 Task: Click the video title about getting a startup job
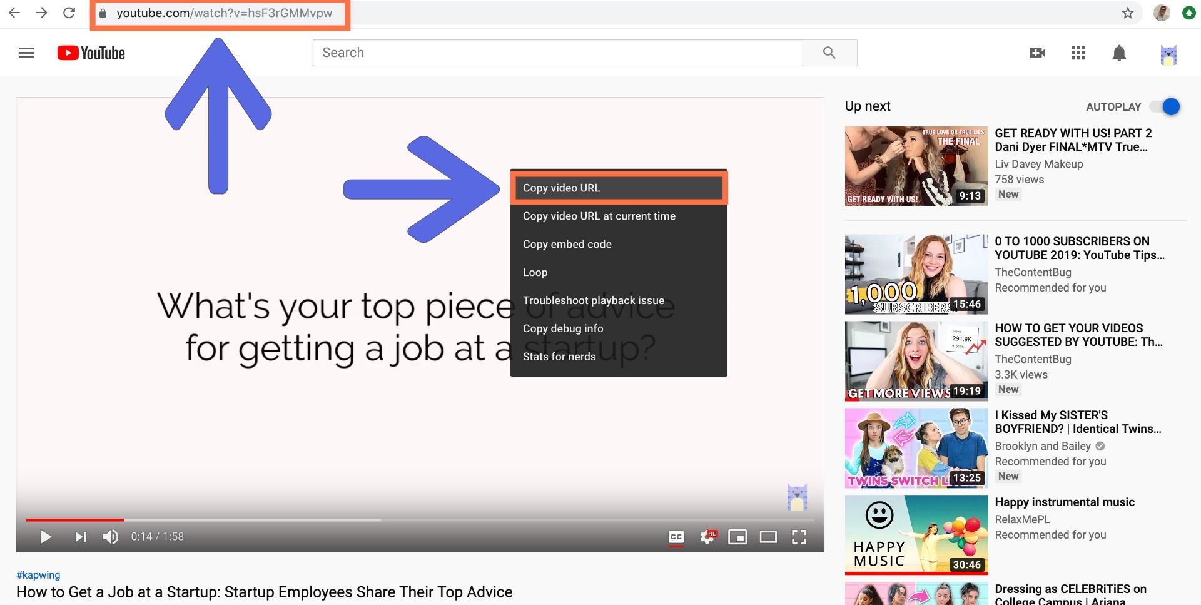(265, 592)
